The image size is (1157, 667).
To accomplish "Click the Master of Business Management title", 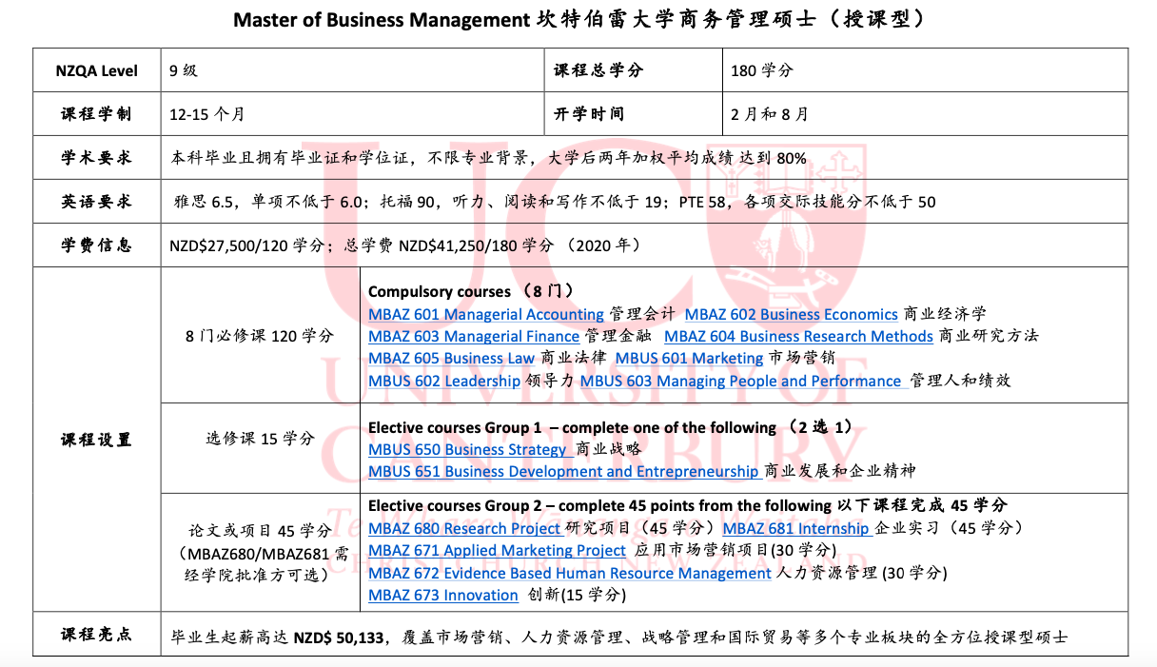I will click(x=578, y=20).
